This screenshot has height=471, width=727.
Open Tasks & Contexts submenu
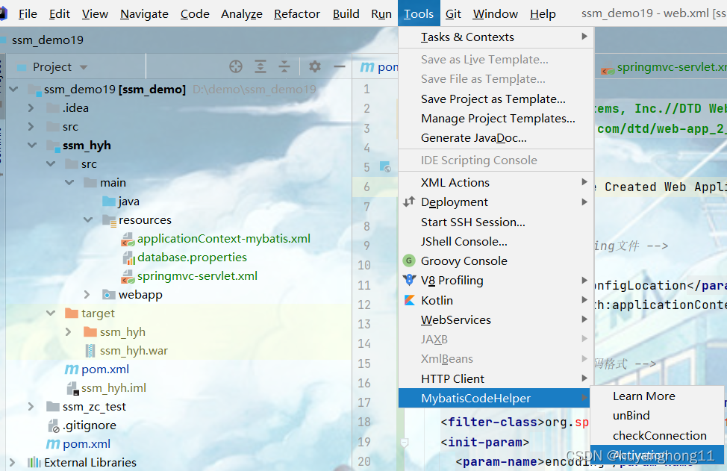(496, 37)
